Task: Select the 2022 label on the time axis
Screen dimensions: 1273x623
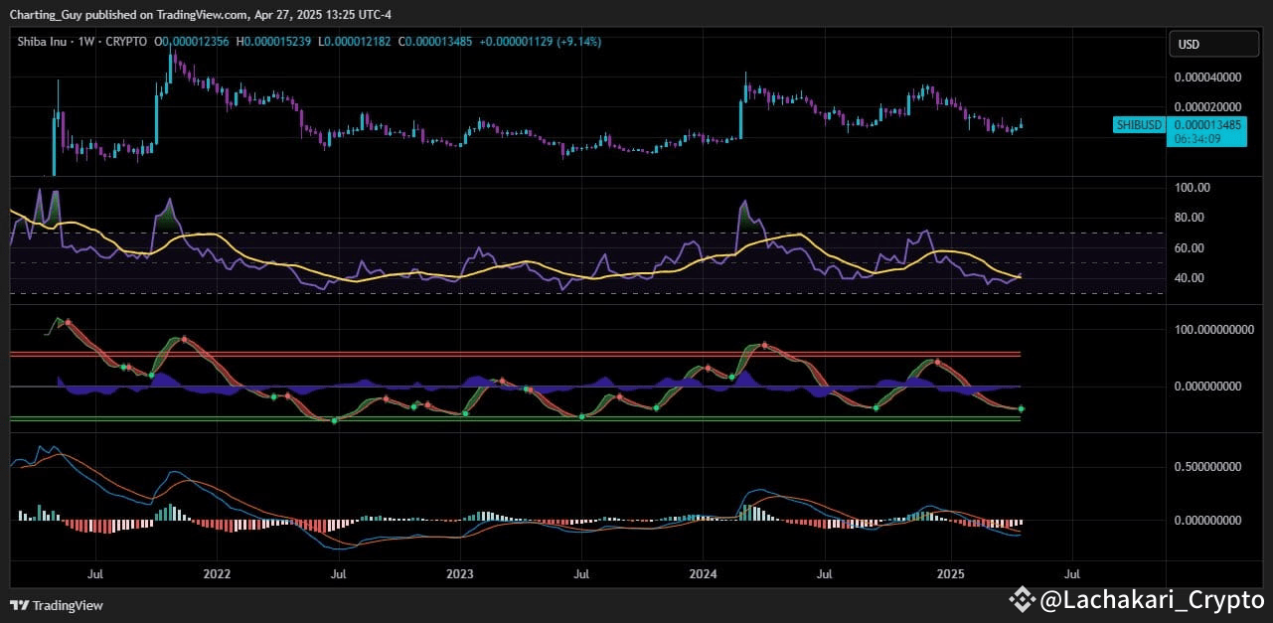Action: [217, 574]
